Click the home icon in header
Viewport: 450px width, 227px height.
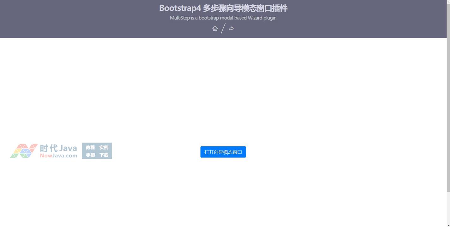tap(215, 28)
